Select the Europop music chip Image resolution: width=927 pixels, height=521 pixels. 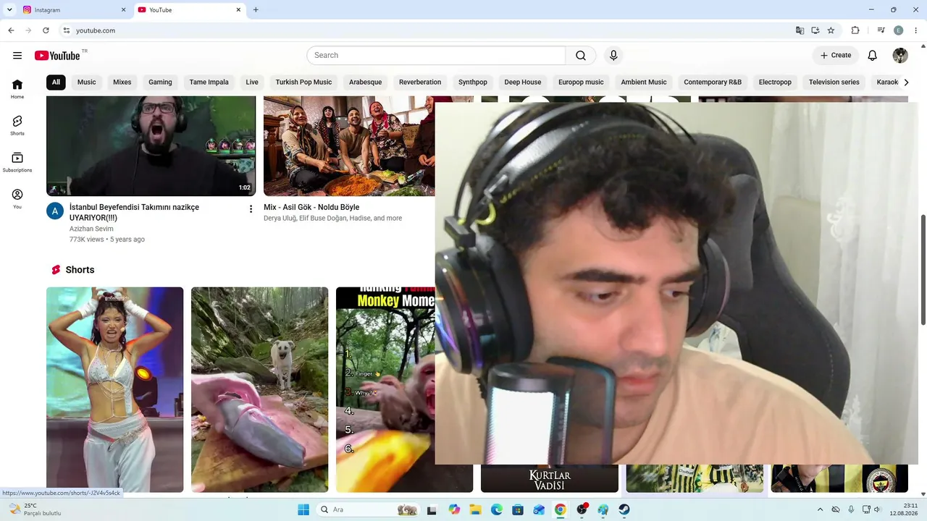581,82
